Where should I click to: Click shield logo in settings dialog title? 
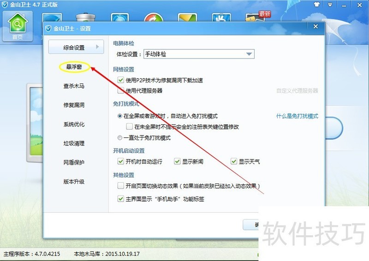click(48, 29)
